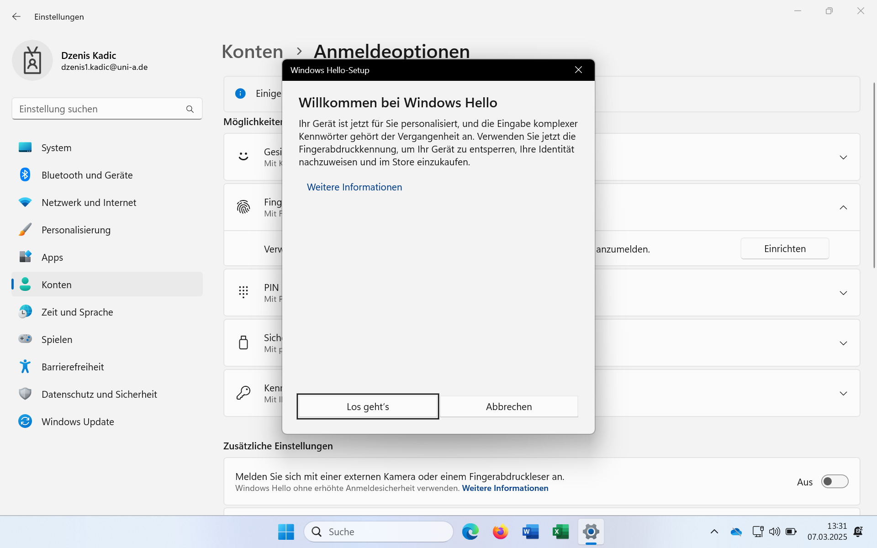The height and width of the screenshot is (548, 877).
Task: Click the back arrow in Einstellungen
Action: (x=16, y=16)
